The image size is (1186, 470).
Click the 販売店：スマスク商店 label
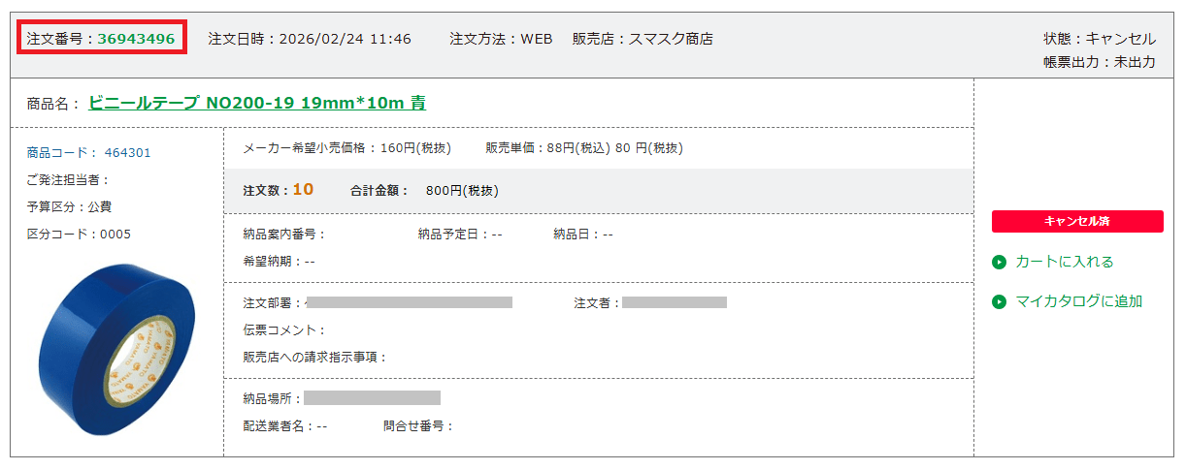coord(642,39)
